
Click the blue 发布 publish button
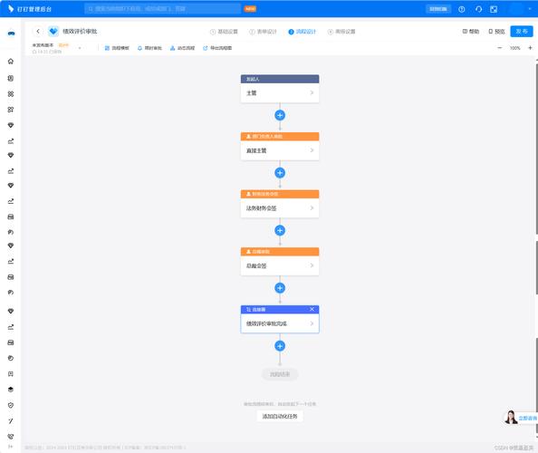pyautogui.click(x=521, y=31)
